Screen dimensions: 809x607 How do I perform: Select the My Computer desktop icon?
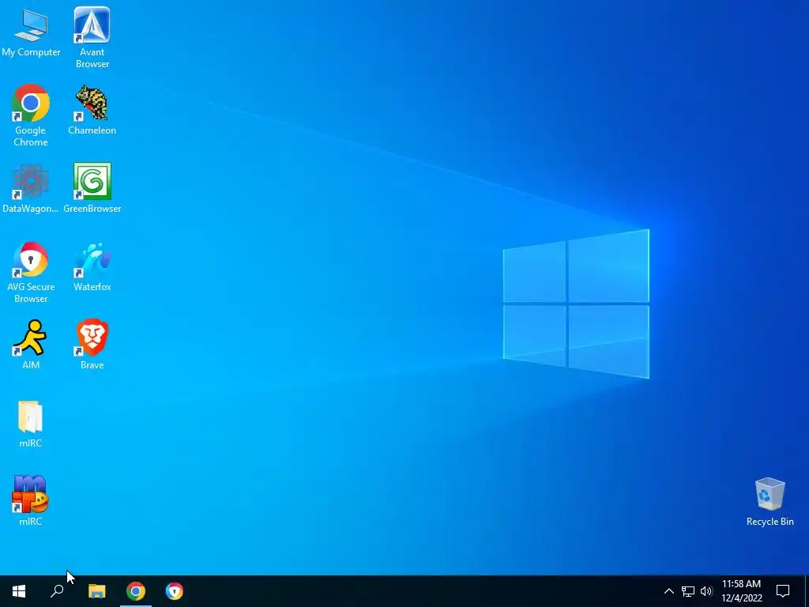[31, 32]
